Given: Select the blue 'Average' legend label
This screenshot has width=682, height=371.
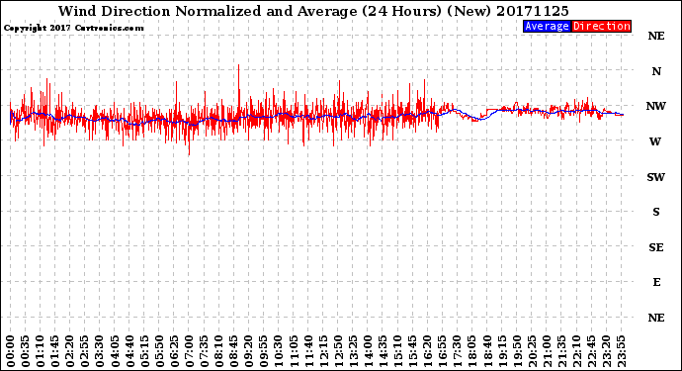Looking at the screenshot, I should 547,26.
